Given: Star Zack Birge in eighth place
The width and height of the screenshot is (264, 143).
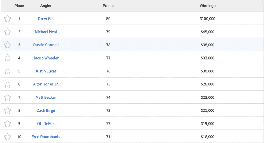Looking at the screenshot, I should pos(8,110).
